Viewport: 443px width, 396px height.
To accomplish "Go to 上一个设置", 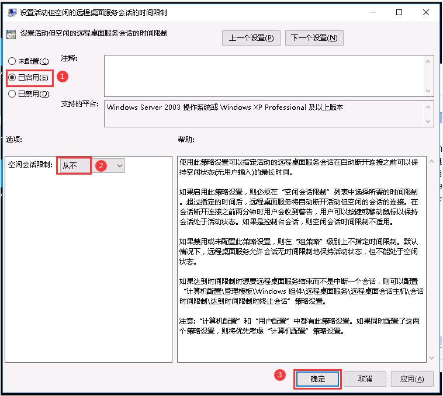I will click(x=251, y=38).
